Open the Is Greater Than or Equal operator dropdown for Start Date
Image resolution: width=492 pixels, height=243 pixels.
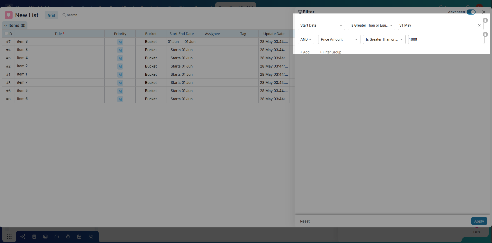coord(371,25)
